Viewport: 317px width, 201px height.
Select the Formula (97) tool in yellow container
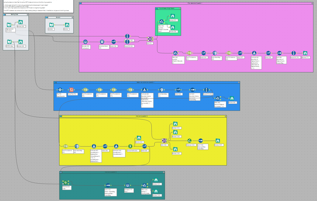[94, 146]
